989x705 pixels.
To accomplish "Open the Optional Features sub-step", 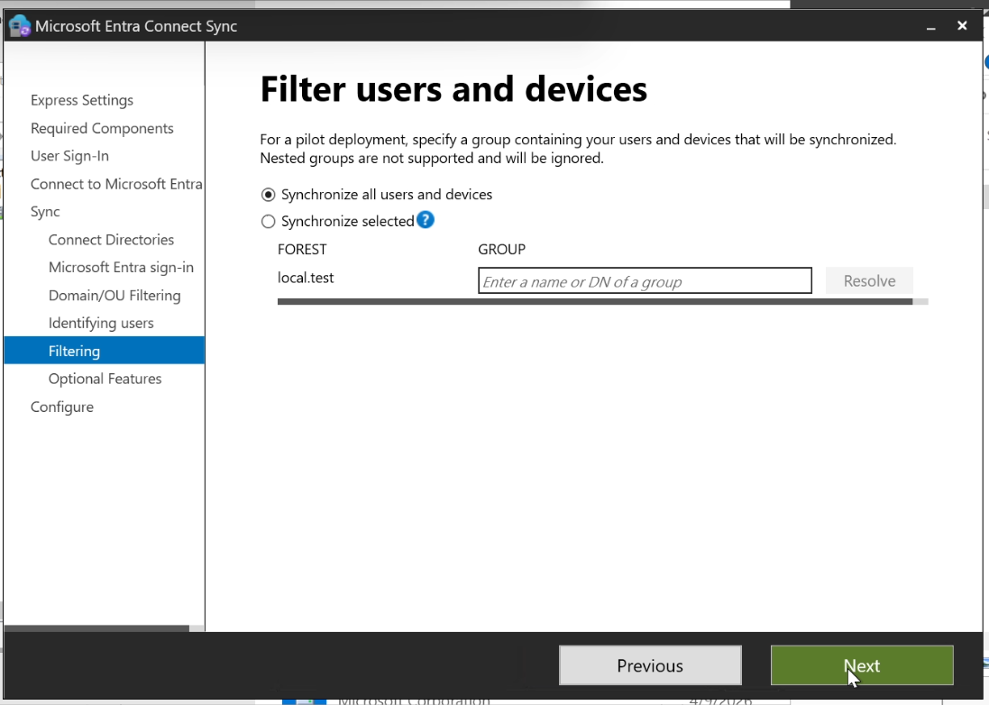I will coord(105,379).
